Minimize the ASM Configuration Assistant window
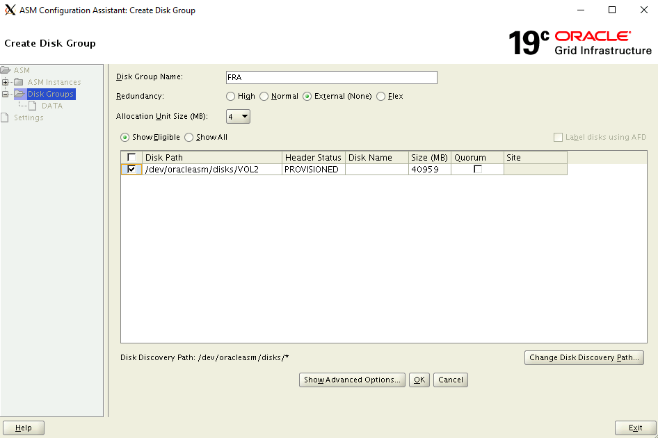The image size is (658, 438). tap(581, 10)
